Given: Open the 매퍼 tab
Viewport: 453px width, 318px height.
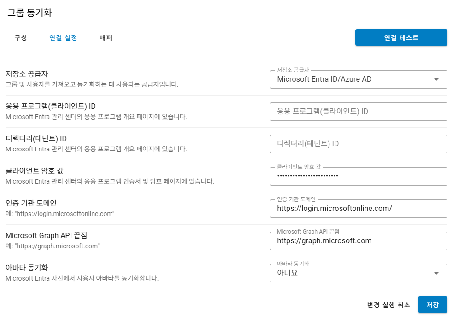Looking at the screenshot, I should pos(106,38).
